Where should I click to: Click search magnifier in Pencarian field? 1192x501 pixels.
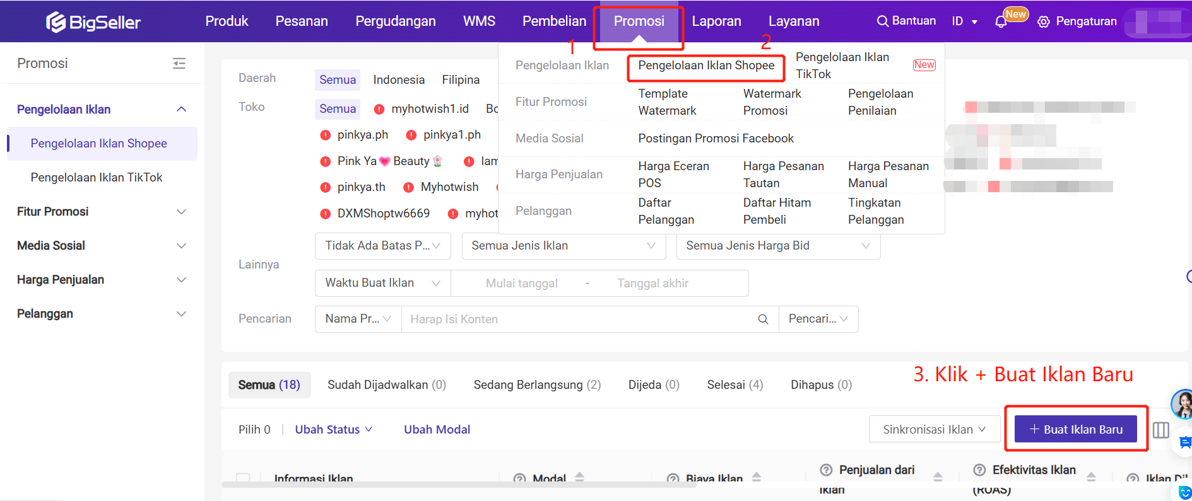point(763,319)
